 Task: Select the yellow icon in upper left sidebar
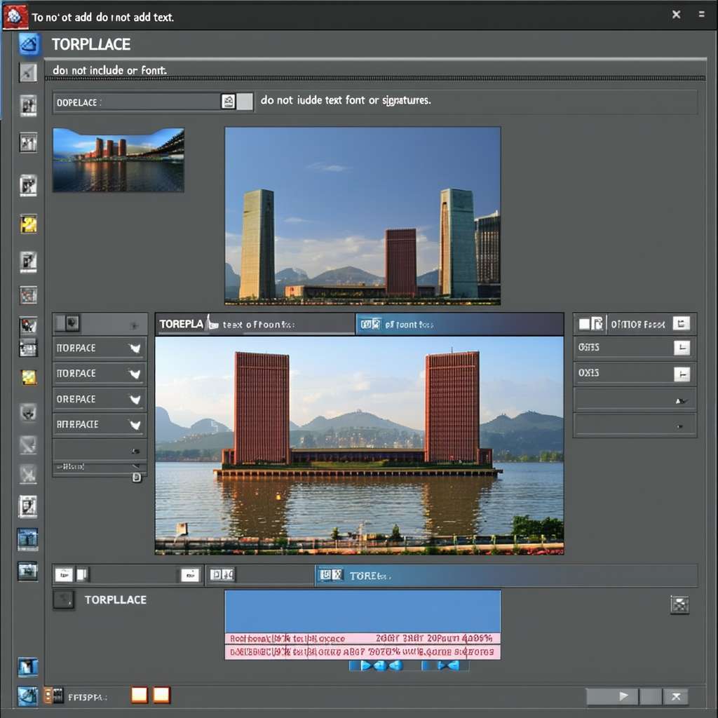[28, 224]
